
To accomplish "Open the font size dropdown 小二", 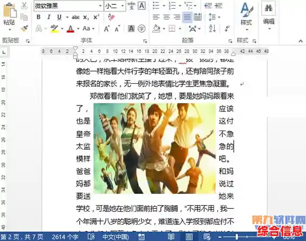I will 123,6.
